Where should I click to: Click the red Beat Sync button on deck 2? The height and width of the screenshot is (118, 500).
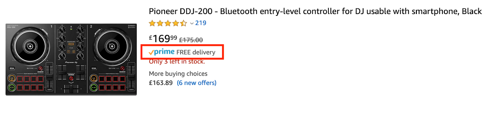click(x=122, y=68)
